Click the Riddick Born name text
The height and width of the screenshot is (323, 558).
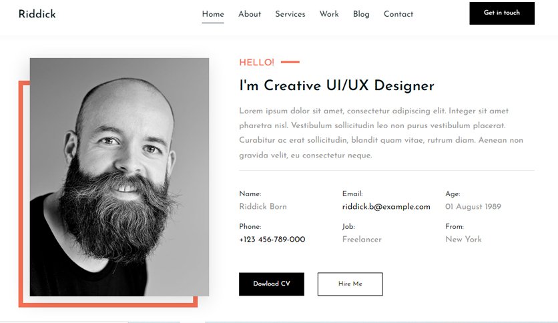tap(263, 207)
